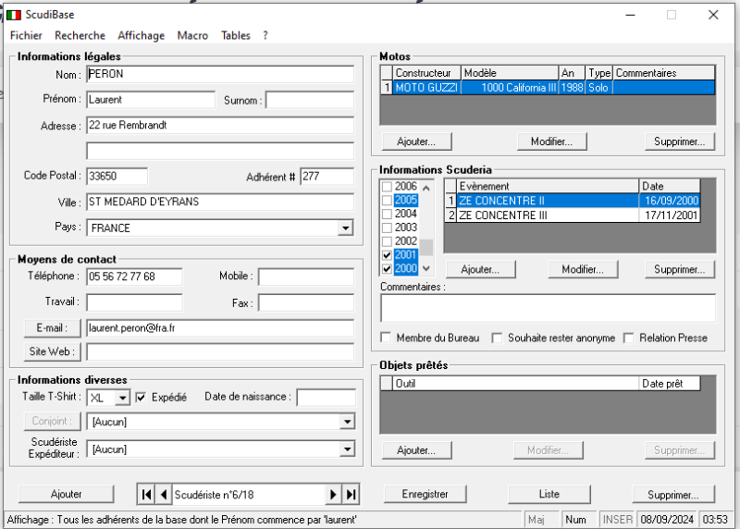Click the E-mail button
Screen dimensions: 740x529
(52, 327)
